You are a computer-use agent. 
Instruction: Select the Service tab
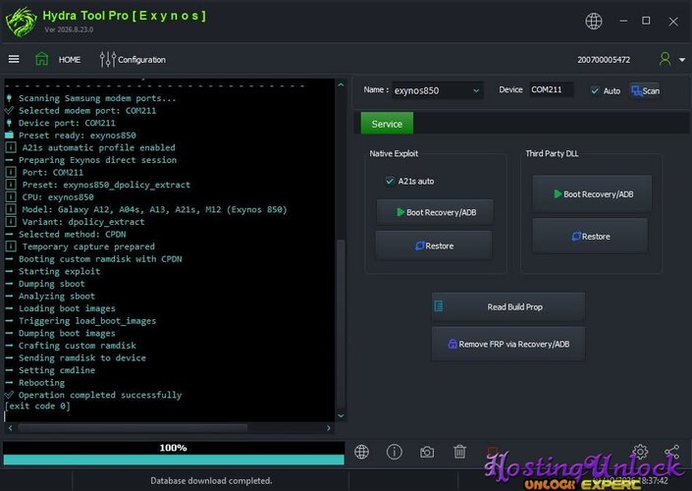(387, 124)
